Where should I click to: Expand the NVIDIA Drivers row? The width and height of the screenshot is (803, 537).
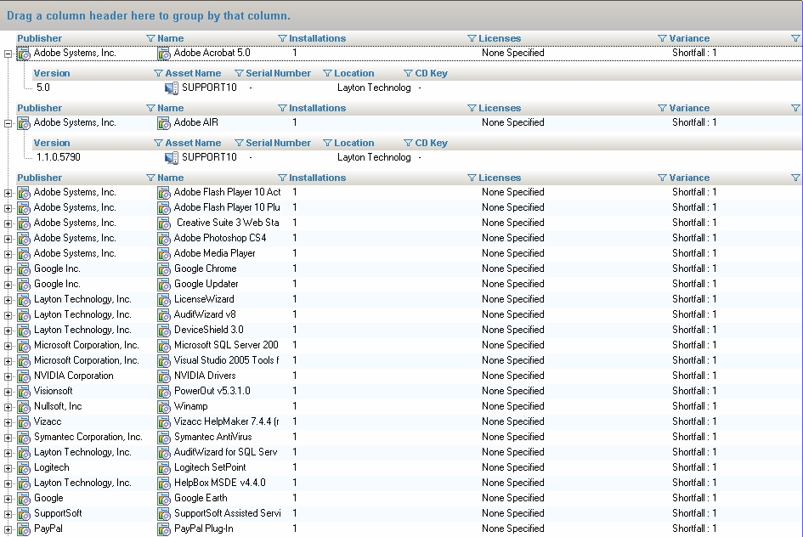click(x=8, y=376)
